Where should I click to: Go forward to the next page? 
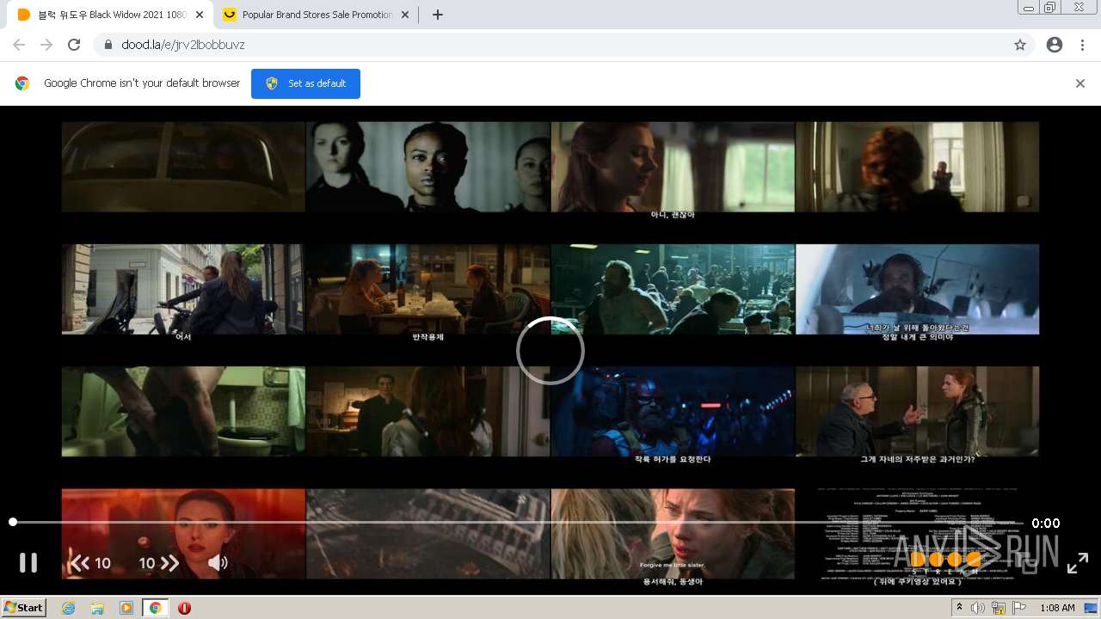pos(46,45)
